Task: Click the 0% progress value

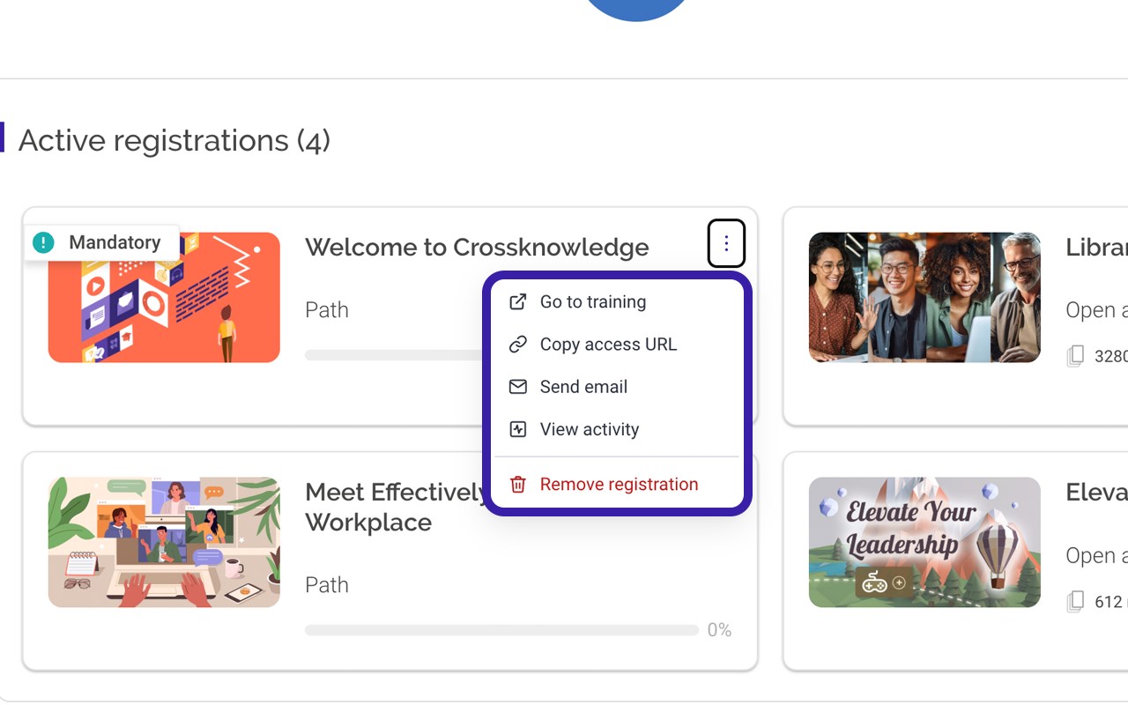Action: pos(719,630)
